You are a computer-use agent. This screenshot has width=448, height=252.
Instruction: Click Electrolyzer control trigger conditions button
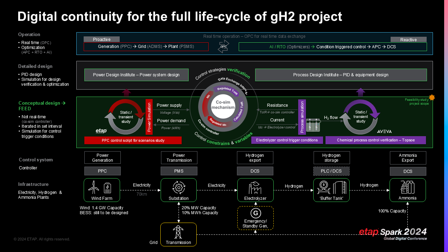(287, 140)
